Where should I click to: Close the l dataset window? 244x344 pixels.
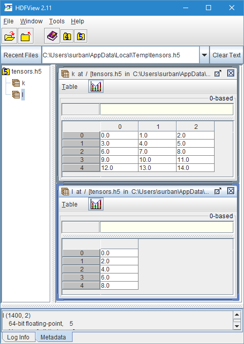click(231, 191)
